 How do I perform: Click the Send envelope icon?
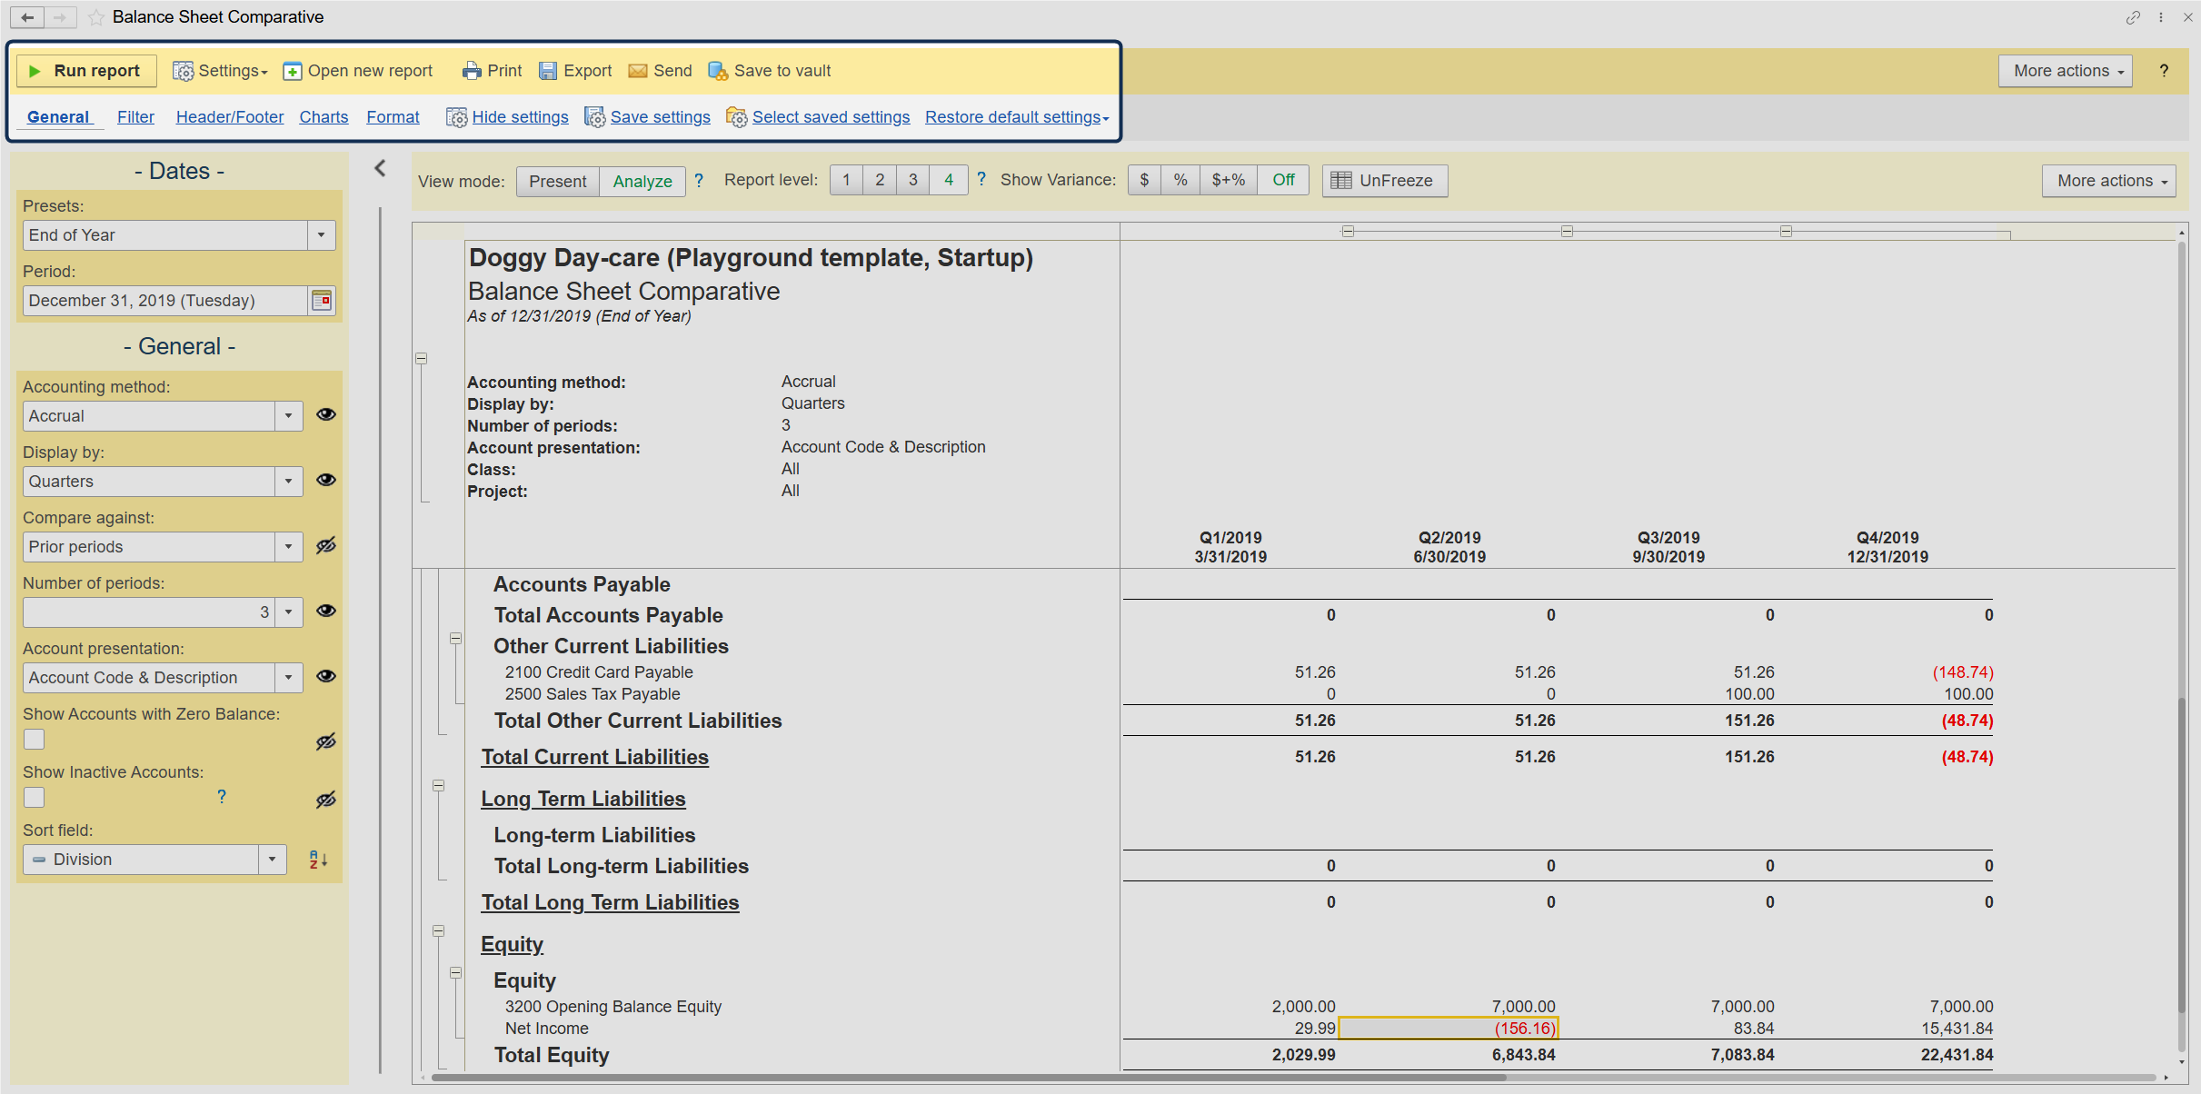click(638, 71)
